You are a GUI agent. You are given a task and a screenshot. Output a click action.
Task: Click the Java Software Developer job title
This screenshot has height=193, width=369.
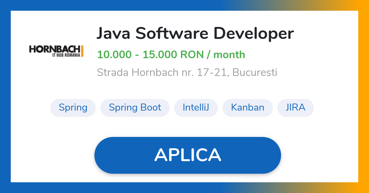click(x=196, y=33)
